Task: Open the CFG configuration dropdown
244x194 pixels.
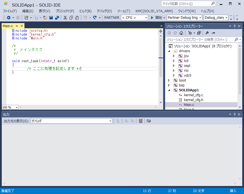Action: click(x=134, y=18)
